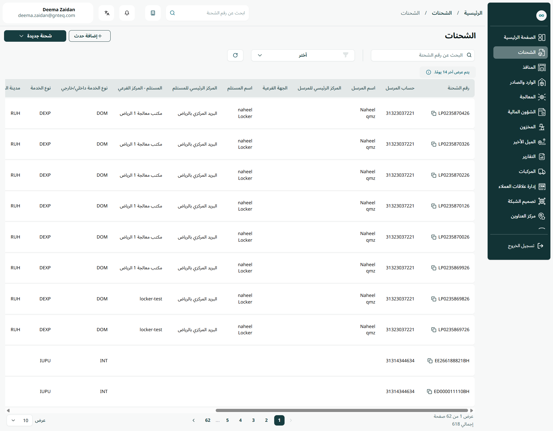Click the pagination arrow right of page 1
This screenshot has width=553, height=431.
point(291,420)
